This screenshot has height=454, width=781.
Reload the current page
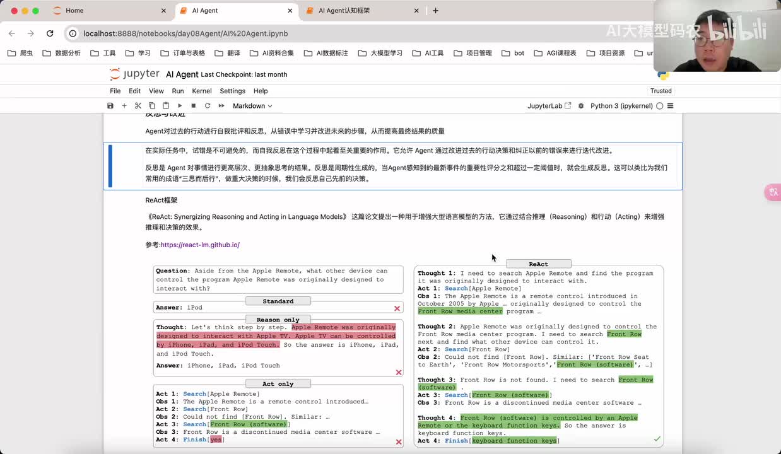pyautogui.click(x=50, y=33)
